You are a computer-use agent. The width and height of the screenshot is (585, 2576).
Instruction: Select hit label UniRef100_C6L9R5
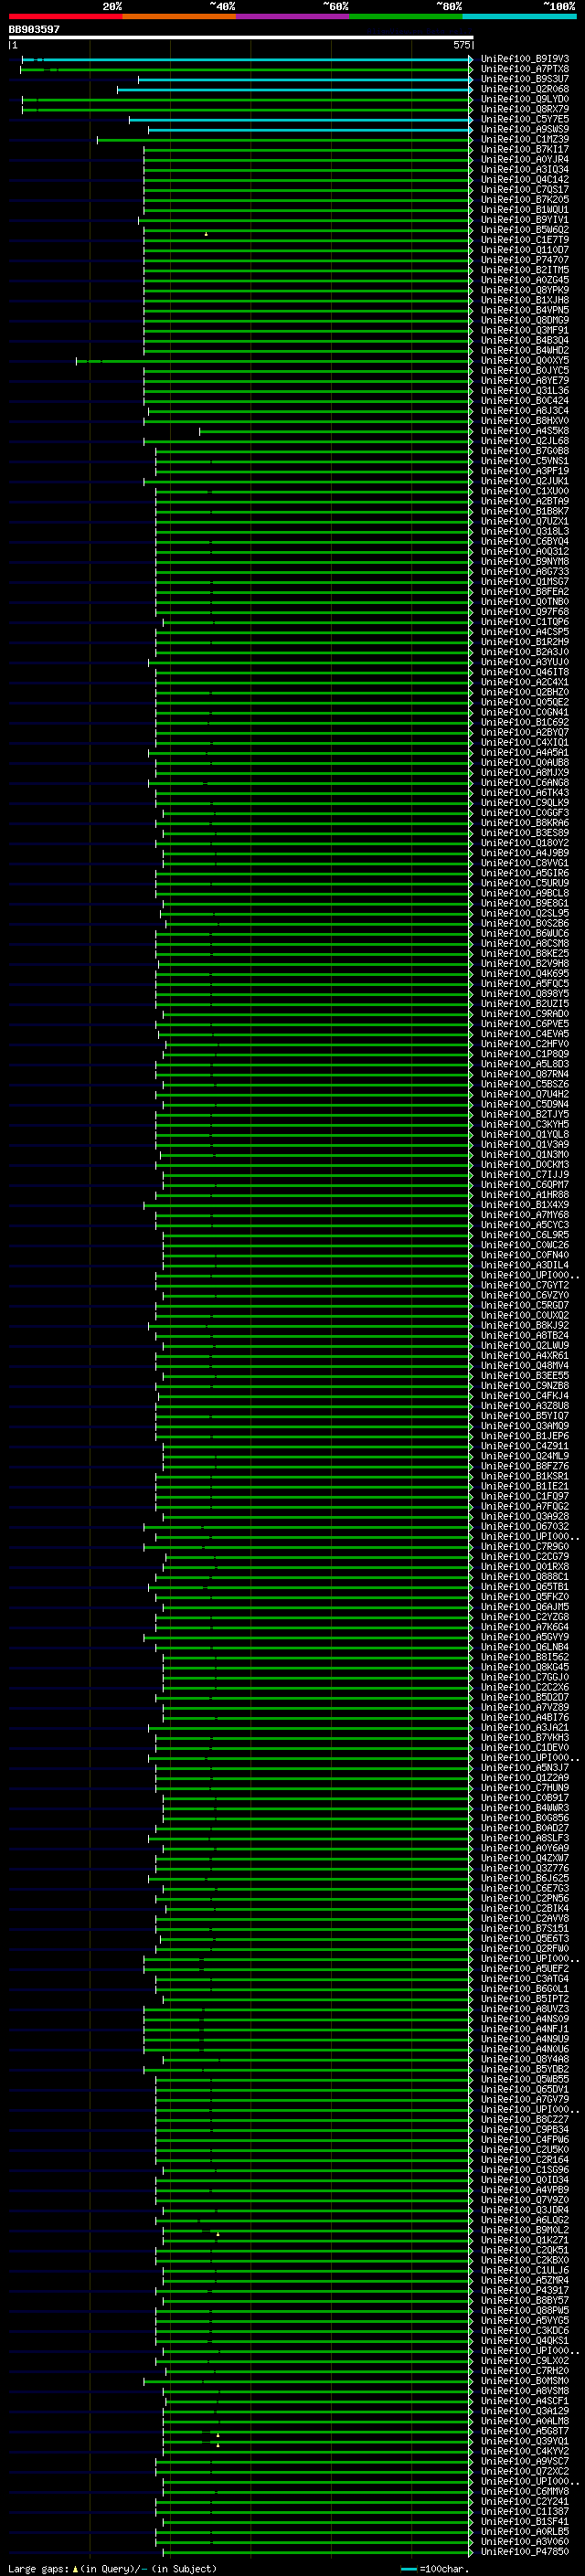tap(525, 1235)
